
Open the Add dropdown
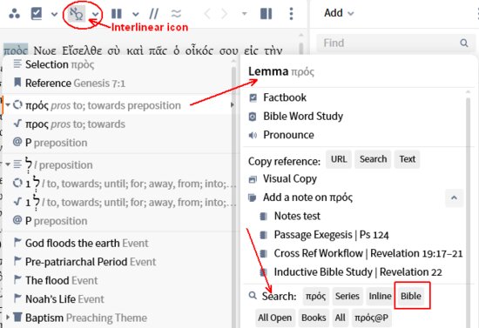339,13
